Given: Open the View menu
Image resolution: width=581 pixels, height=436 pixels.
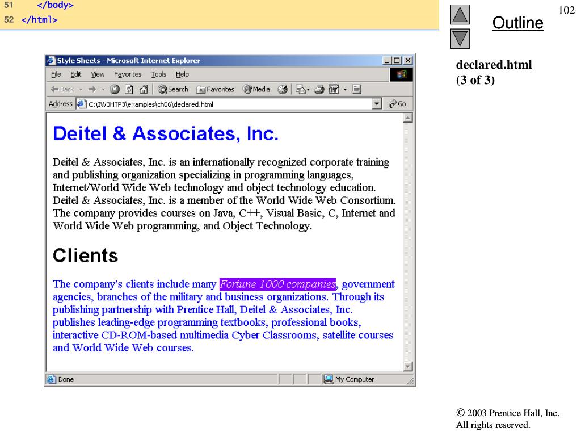Looking at the screenshot, I should tap(98, 74).
